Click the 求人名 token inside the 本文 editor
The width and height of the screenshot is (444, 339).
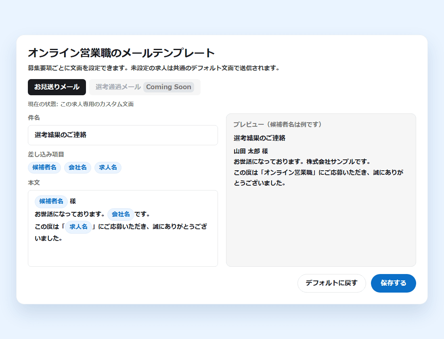78,227
